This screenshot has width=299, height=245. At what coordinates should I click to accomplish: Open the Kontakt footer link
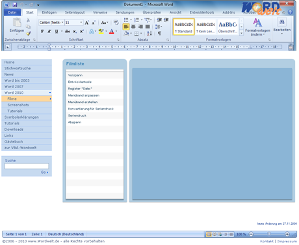click(x=266, y=241)
